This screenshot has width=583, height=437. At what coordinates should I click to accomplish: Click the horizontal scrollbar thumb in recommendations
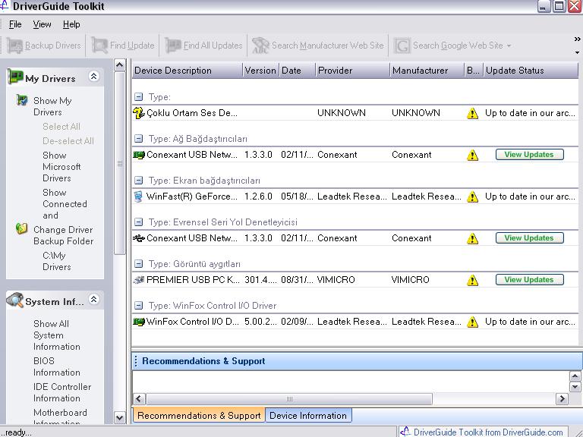click(289, 399)
